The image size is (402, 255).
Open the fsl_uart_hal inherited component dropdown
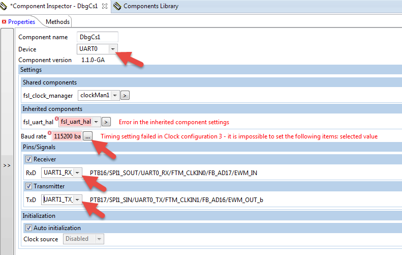click(96, 122)
